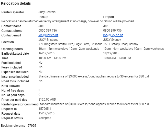Image resolution: width=165 pixels, height=129 pixels.
Task: Click the Booking reference line at bottom
Action: tap(20, 126)
